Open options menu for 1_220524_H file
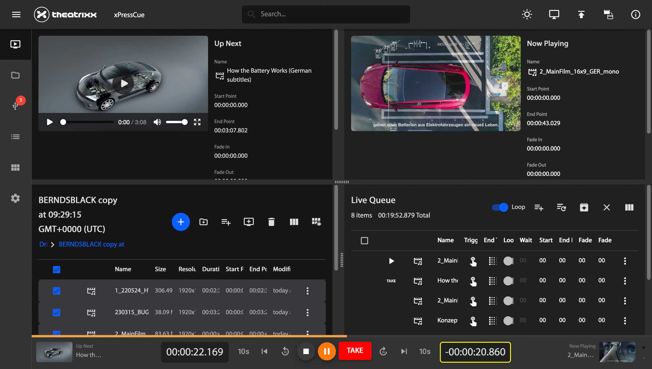 307,291
